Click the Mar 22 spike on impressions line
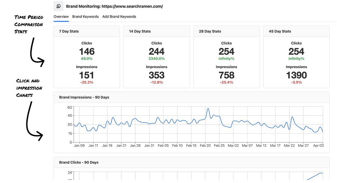Screen dimensions: 337x183 292,117
